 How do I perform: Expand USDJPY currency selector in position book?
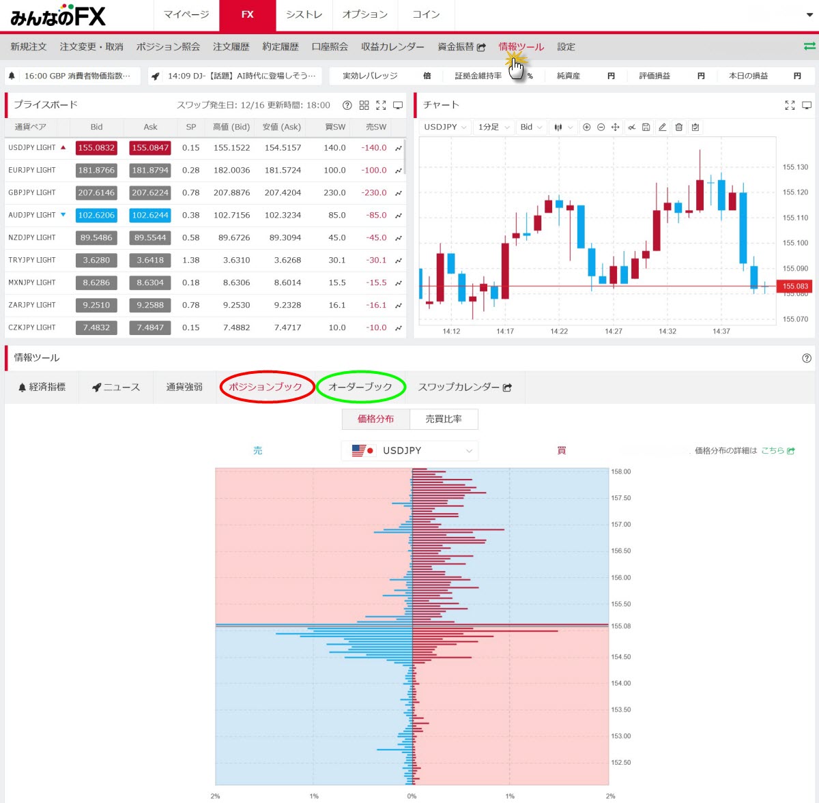[x=409, y=451]
